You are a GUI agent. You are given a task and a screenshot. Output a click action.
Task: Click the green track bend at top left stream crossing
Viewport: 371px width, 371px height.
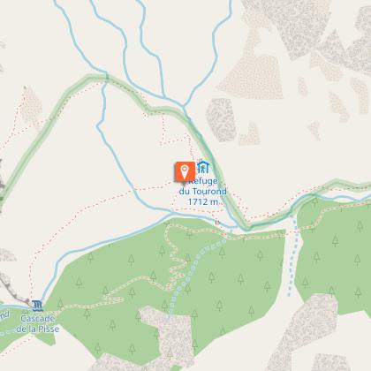(107, 77)
